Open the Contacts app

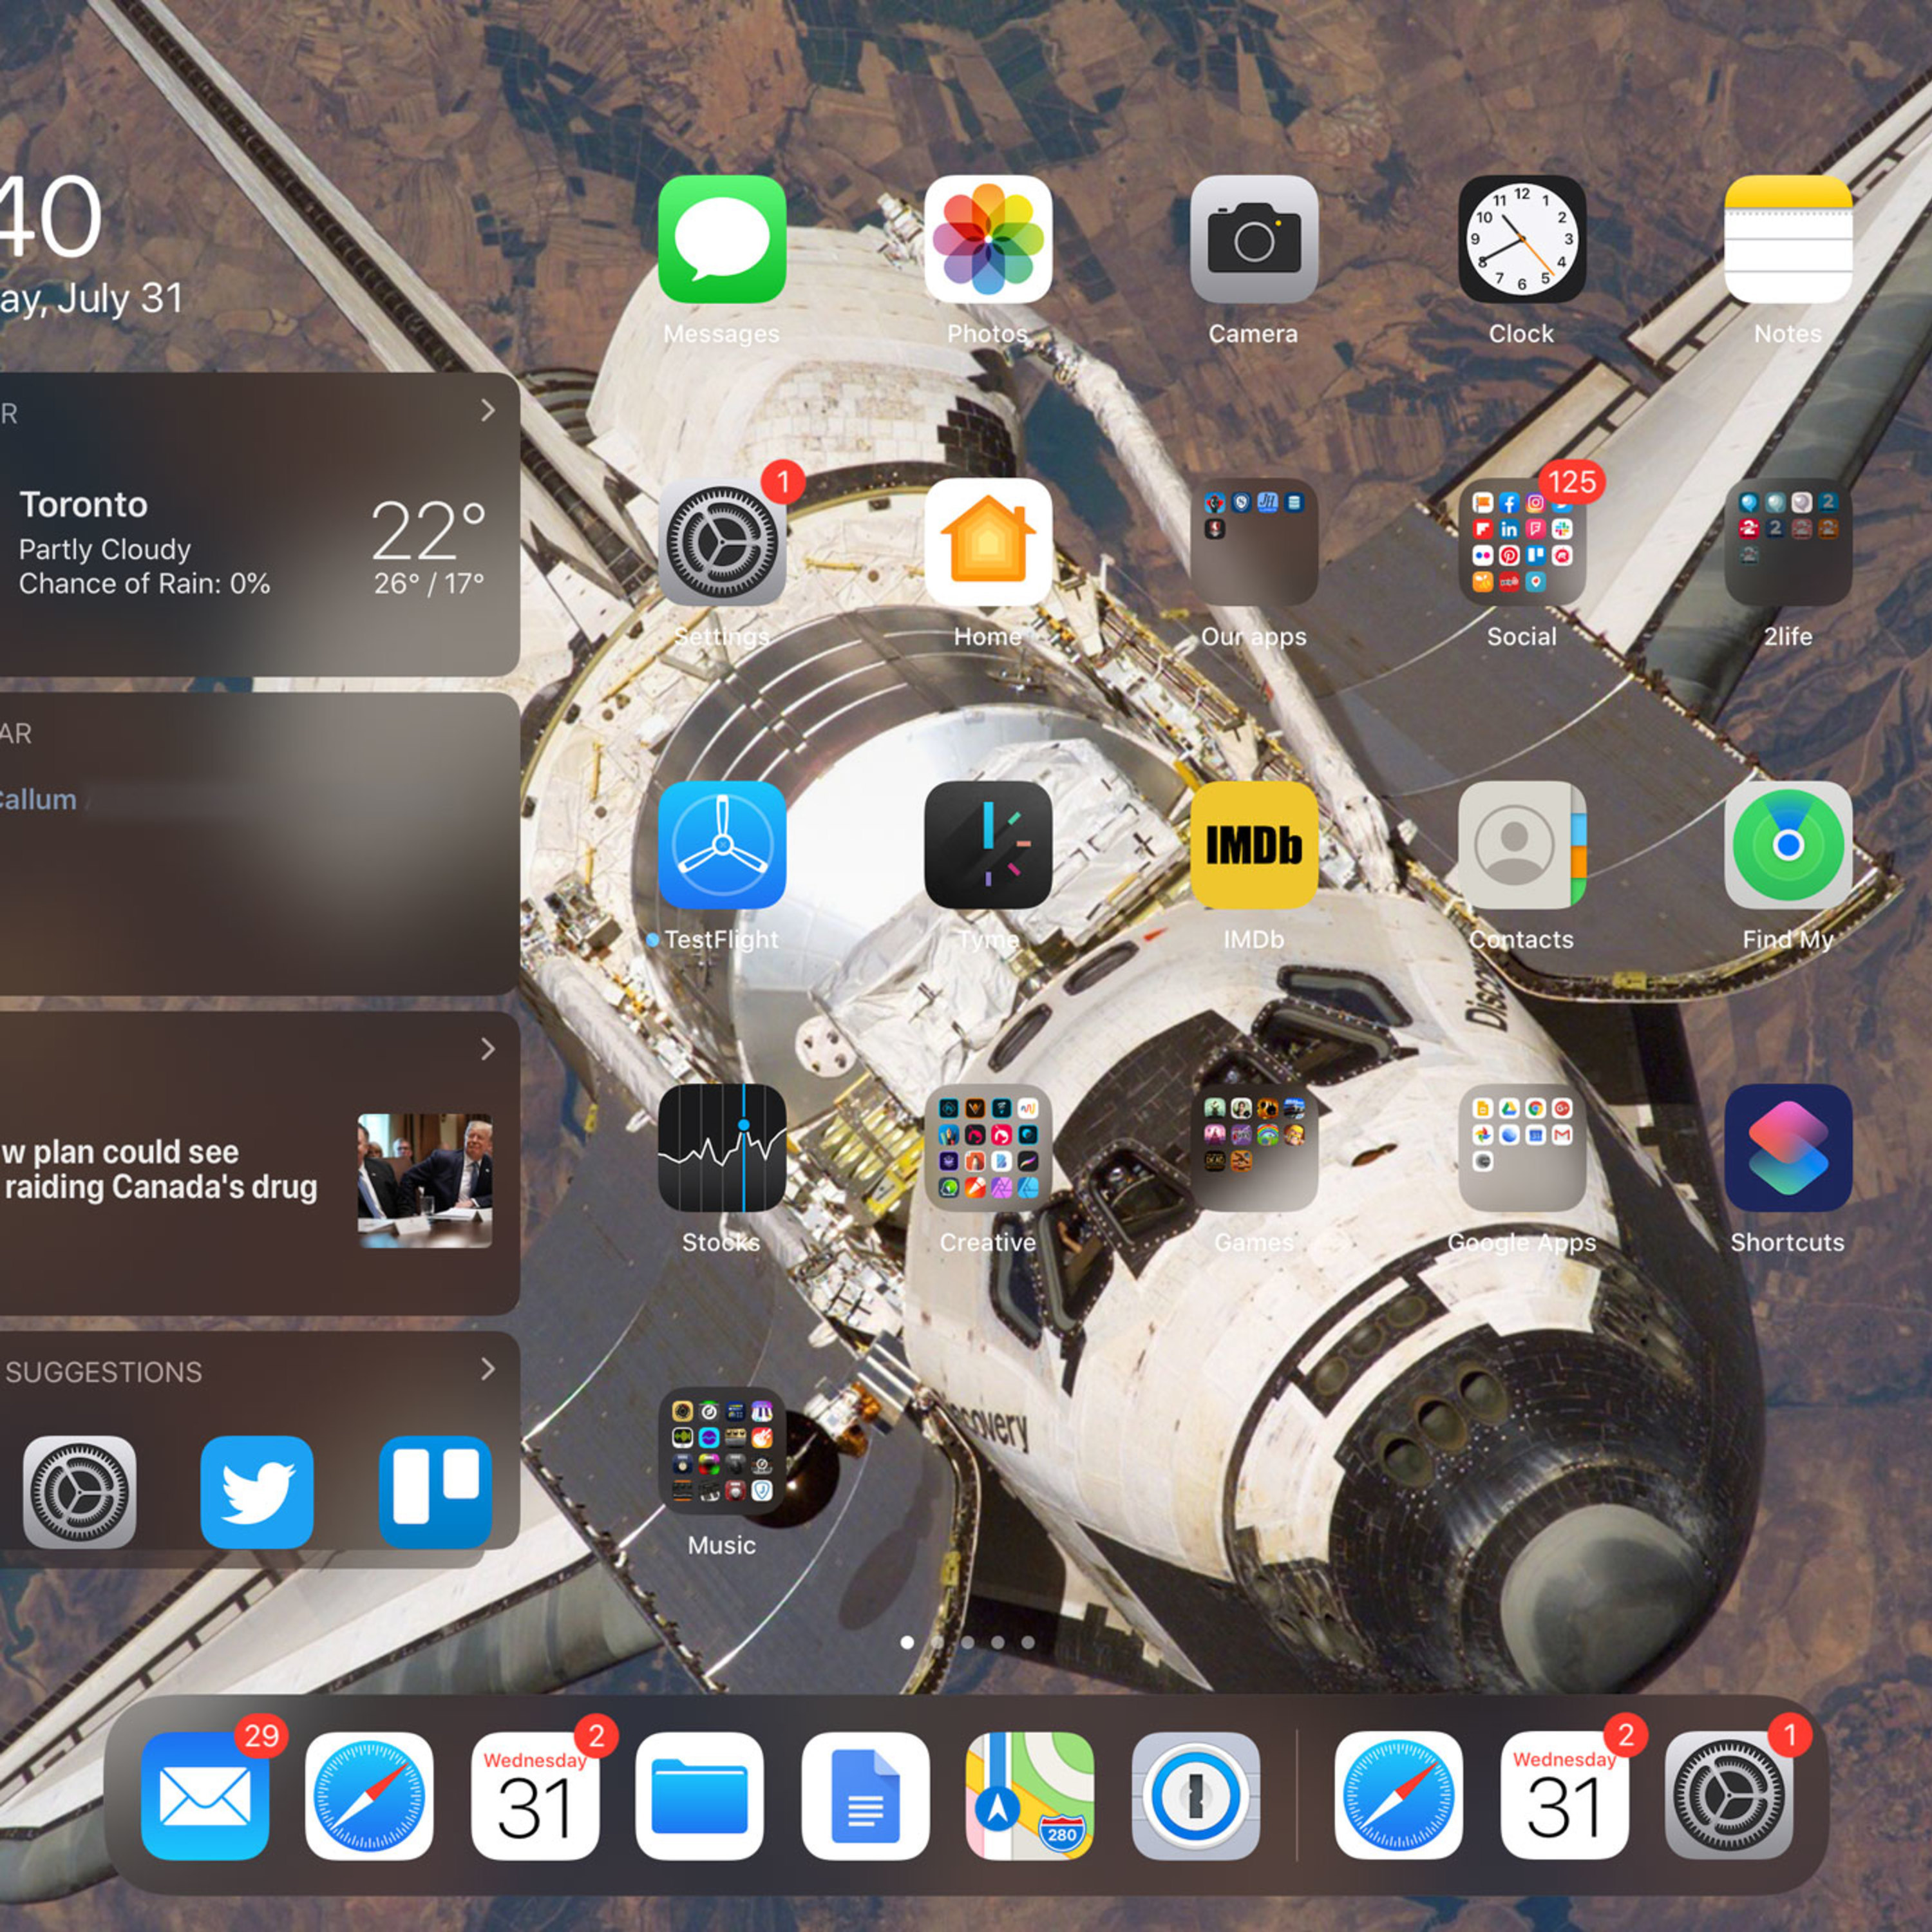click(1522, 845)
